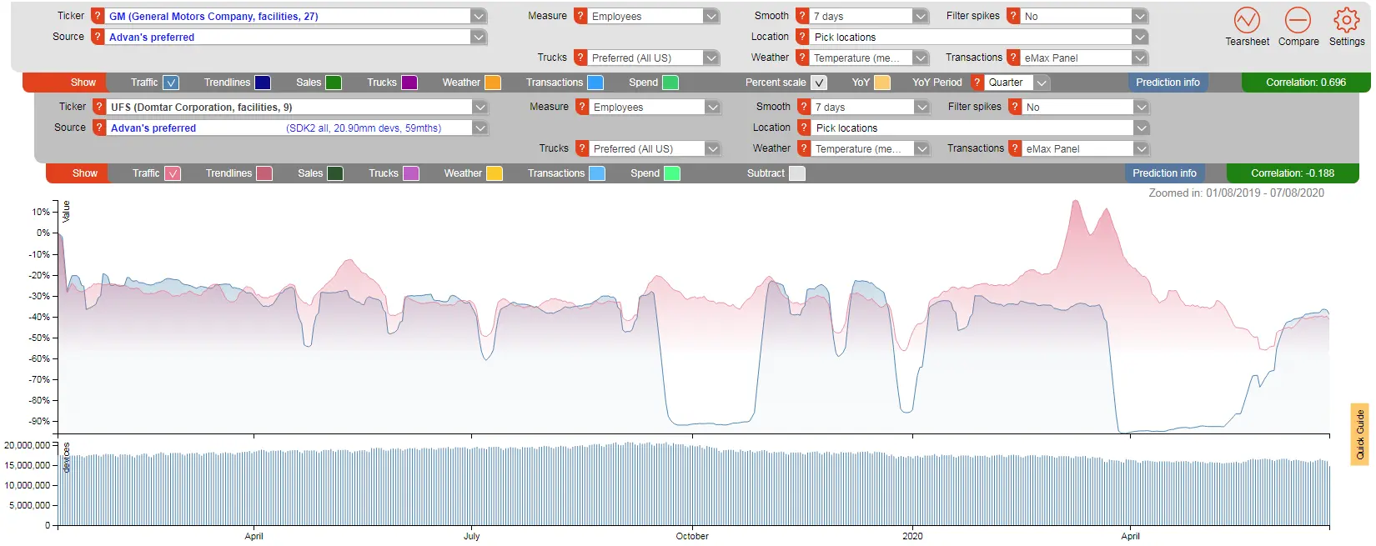This screenshot has height=546, width=1376.
Task: Open GM Source Advan's preferred dropdown
Action: tap(478, 37)
